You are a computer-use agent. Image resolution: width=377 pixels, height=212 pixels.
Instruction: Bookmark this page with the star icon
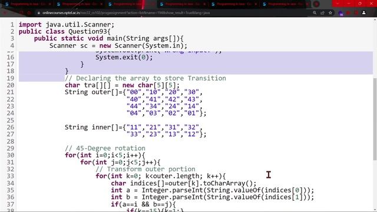[330, 13]
